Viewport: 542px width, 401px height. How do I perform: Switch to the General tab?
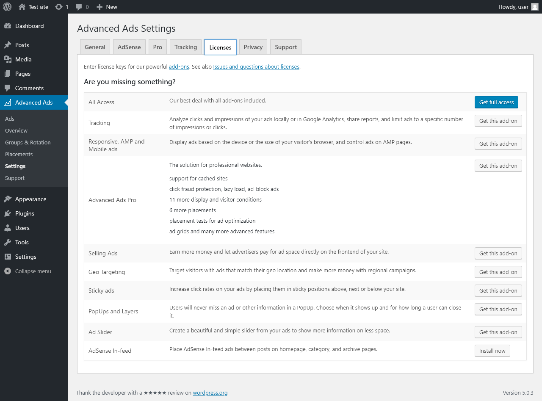[95, 47]
